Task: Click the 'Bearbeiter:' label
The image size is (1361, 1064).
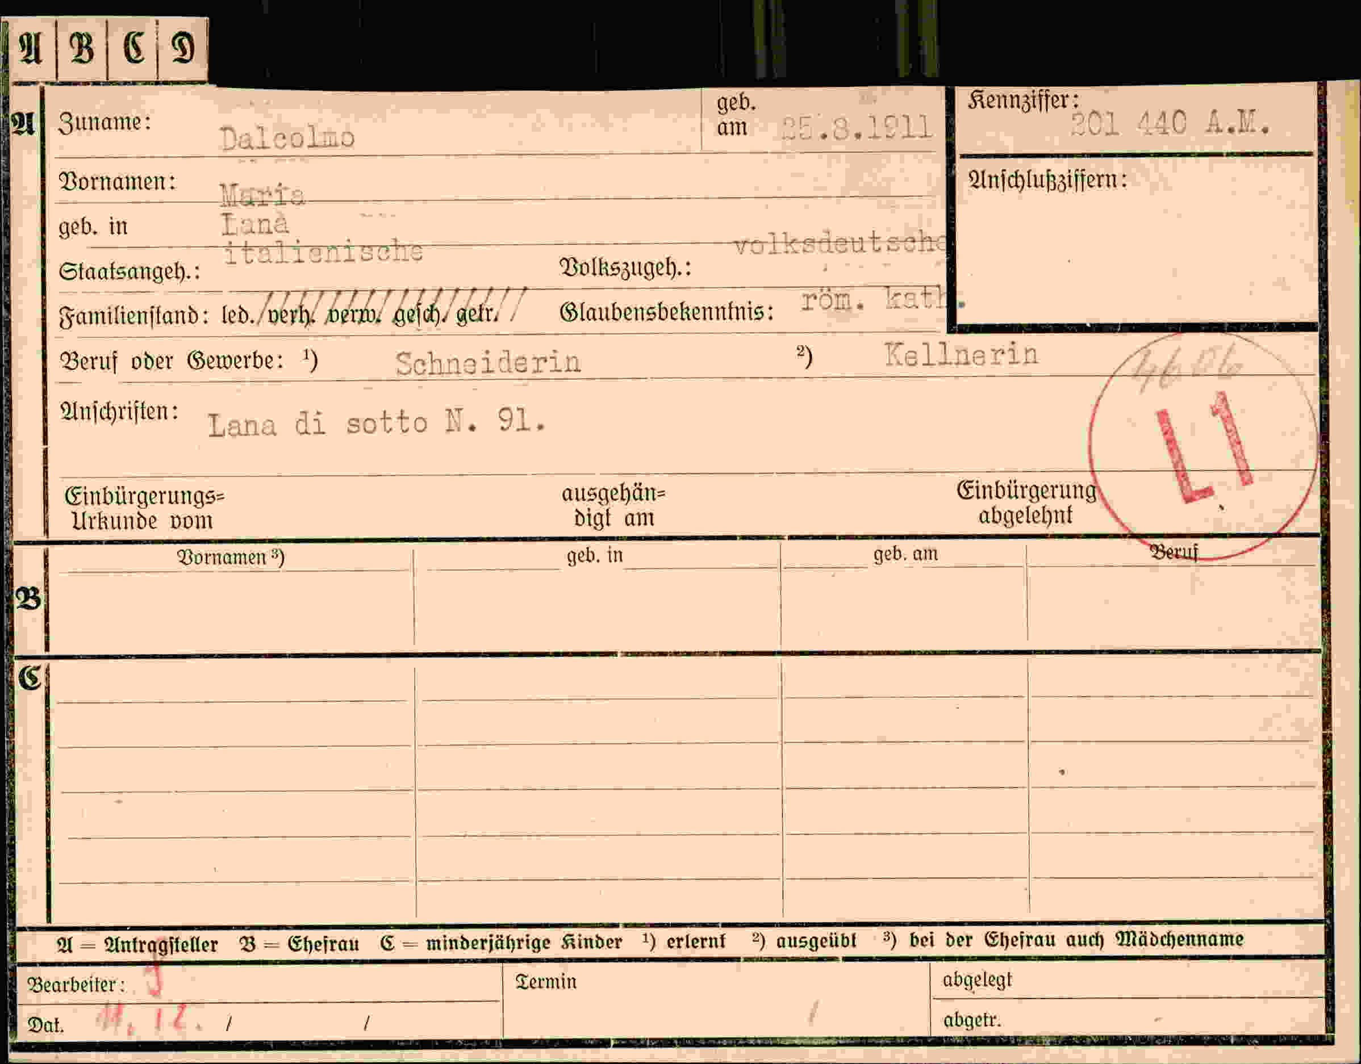Action: (x=76, y=985)
